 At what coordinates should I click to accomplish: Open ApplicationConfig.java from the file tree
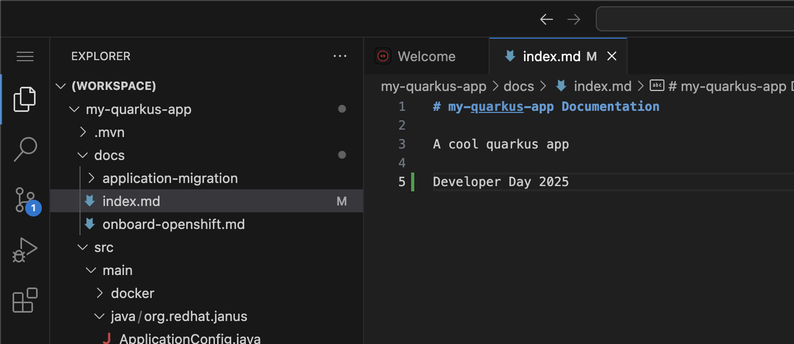click(190, 339)
